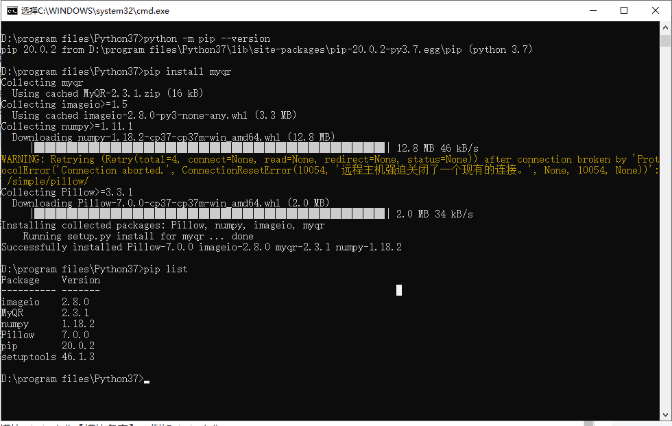Viewport: 672px width, 426px height.
Task: Click the white selection block in console
Action: click(399, 290)
